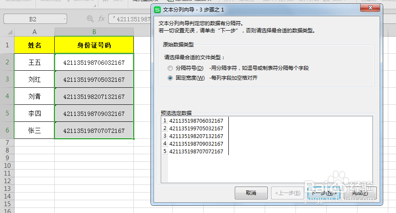Image resolution: width=396 pixels, height=213 pixels.
Task: Click the select-all corner triangle
Action: [10, 32]
